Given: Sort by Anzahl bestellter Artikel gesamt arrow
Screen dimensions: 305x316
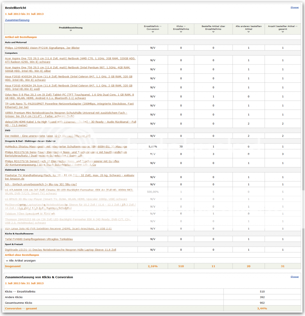Looking at the screenshot, I should (282, 32).
